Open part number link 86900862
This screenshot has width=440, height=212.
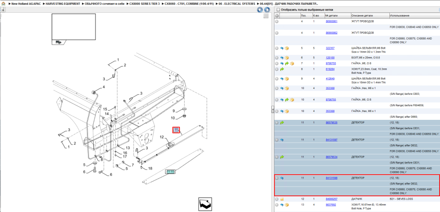point(331,33)
